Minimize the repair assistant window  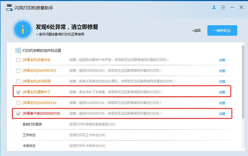tap(232, 7)
